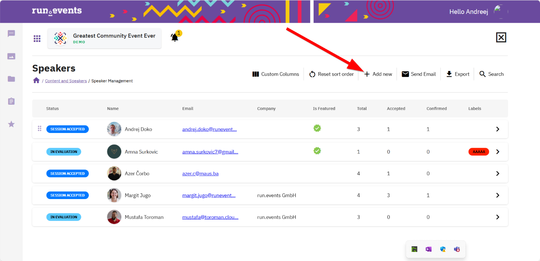The height and width of the screenshot is (261, 540).
Task: Click Andrej Doko's featured checkmark badge
Action: pyautogui.click(x=317, y=128)
